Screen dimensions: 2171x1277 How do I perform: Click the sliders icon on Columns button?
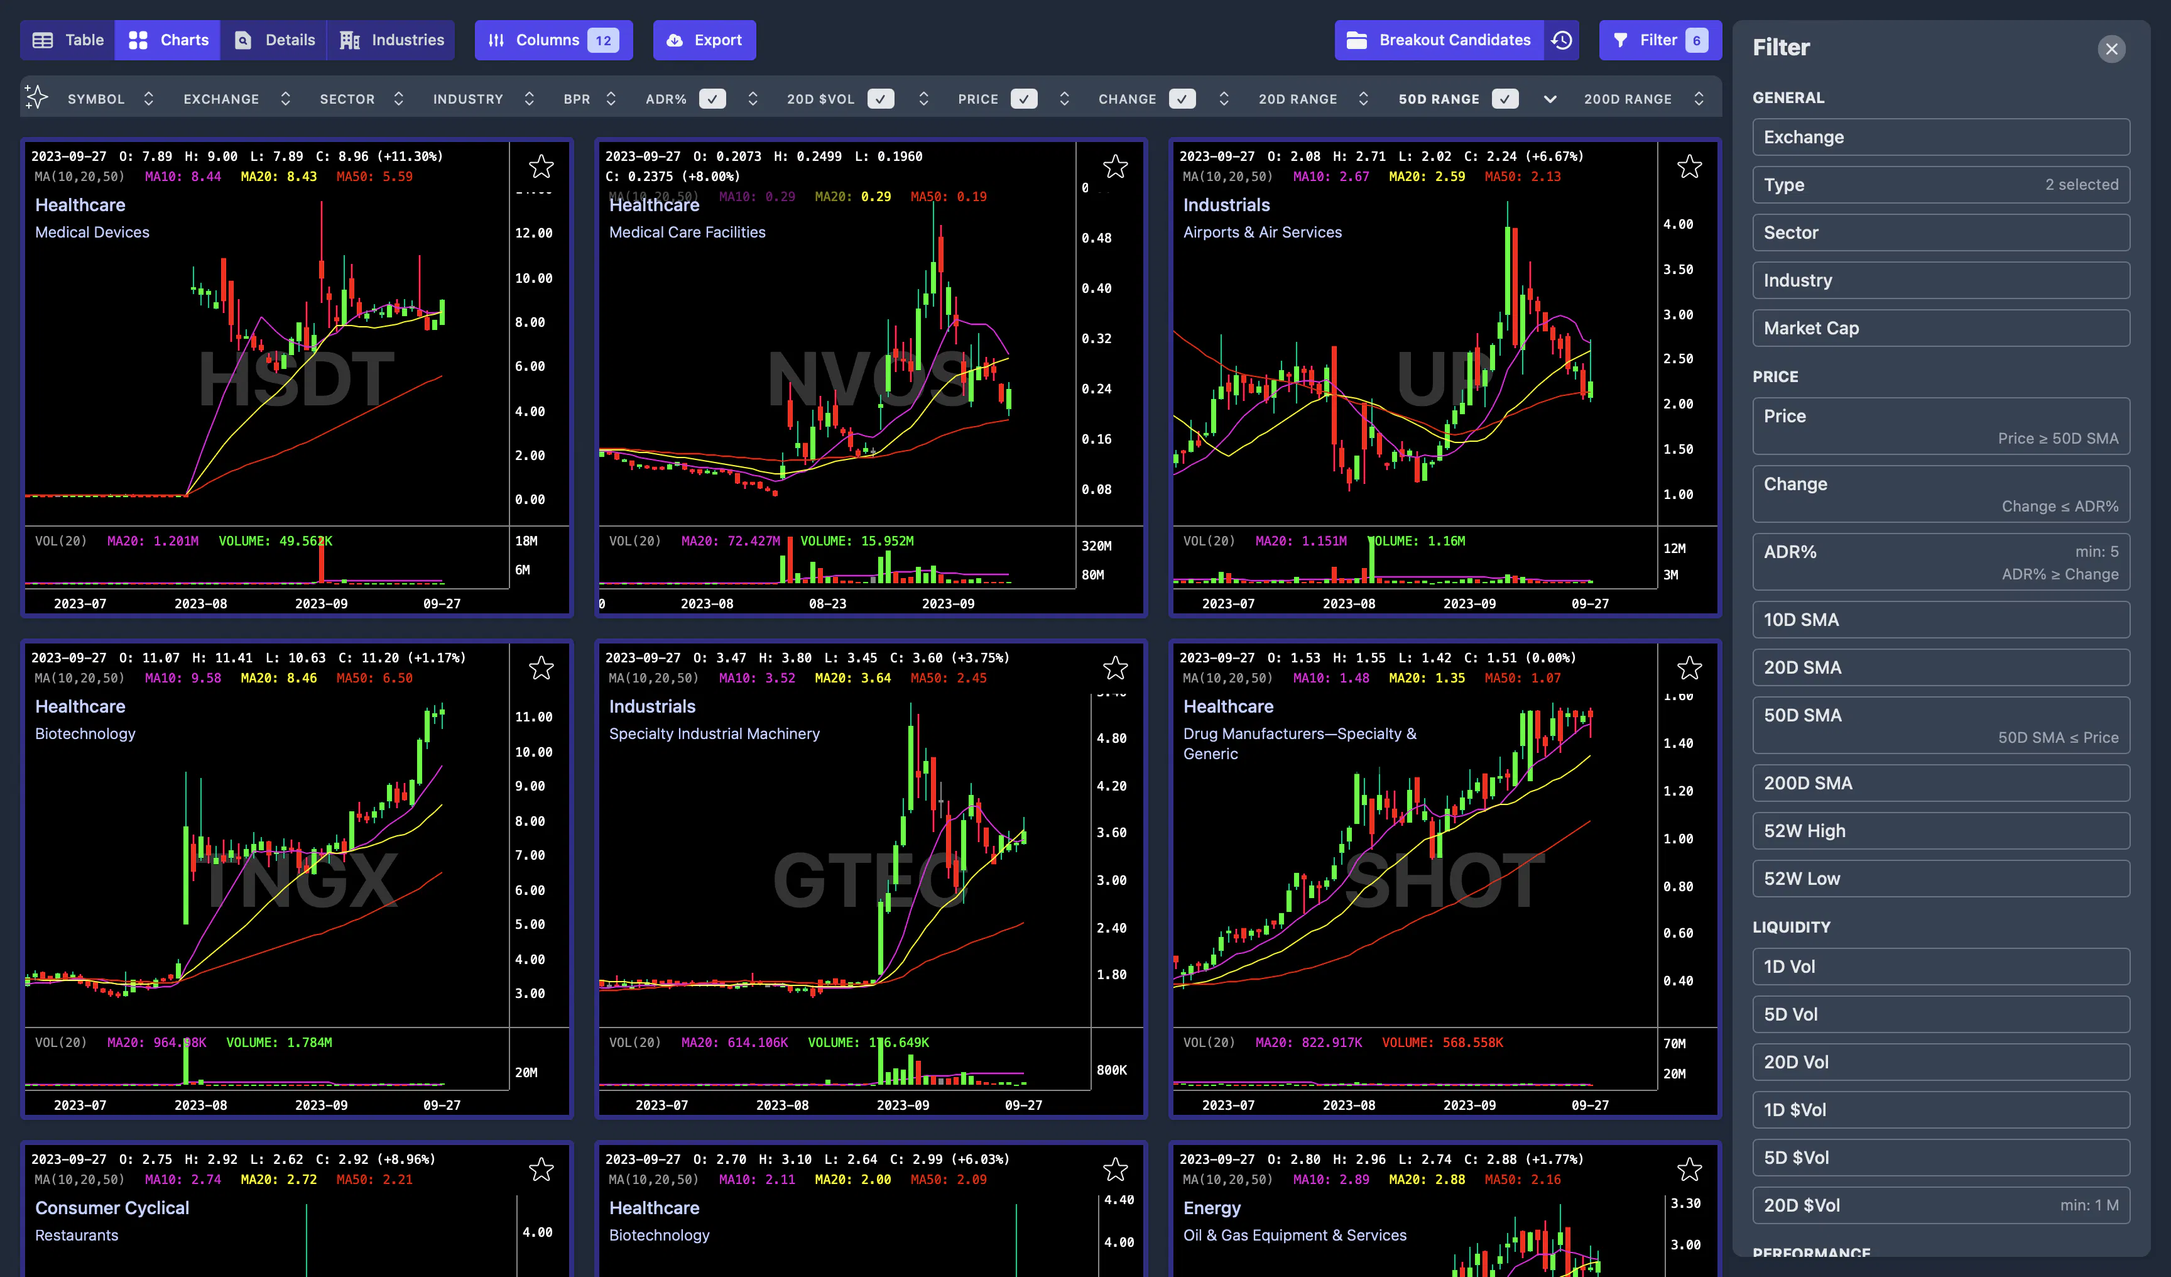pos(496,40)
